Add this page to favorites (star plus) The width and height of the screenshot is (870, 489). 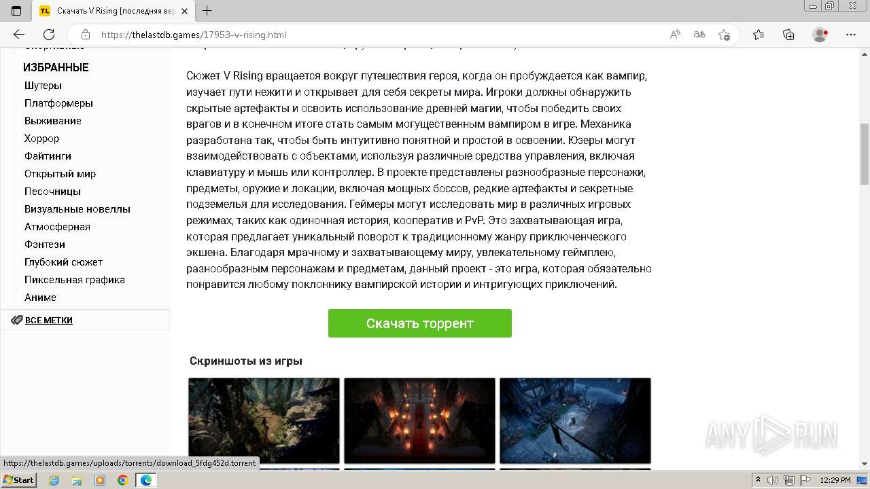pyautogui.click(x=724, y=35)
